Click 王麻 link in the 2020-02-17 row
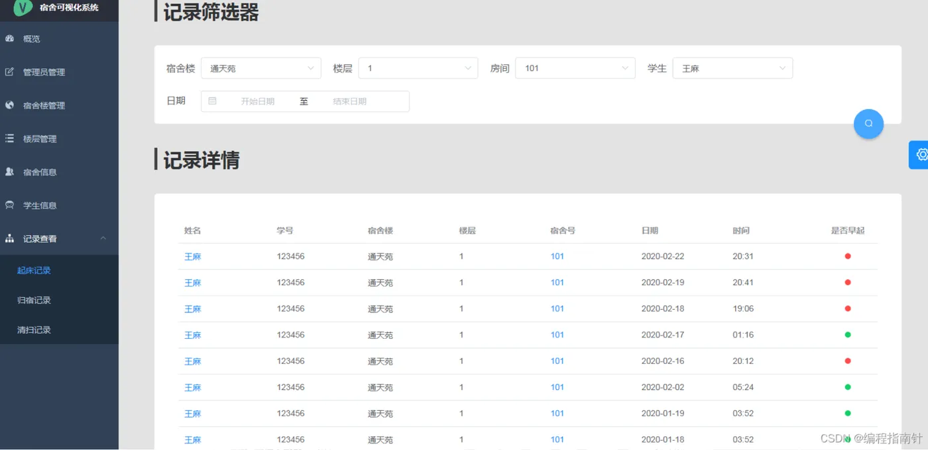 pyautogui.click(x=192, y=335)
